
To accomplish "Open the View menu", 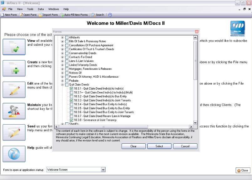I will pyautogui.click(x=20, y=9).
